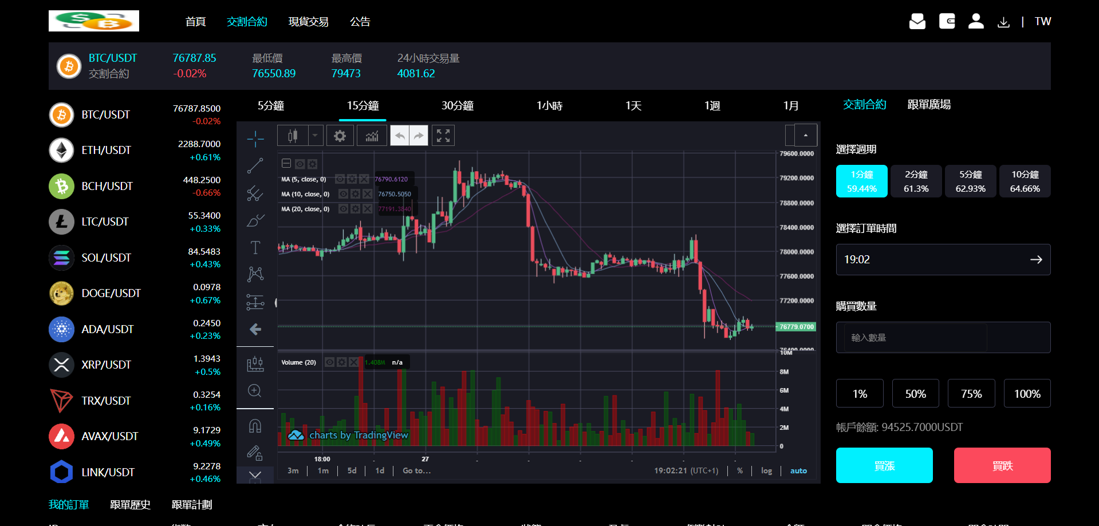This screenshot has width=1099, height=526.
Task: Pick the brush drawing tool
Action: pos(255,220)
